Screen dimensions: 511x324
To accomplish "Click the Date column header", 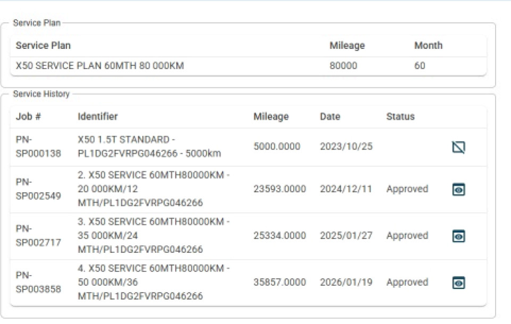I will (x=330, y=117).
